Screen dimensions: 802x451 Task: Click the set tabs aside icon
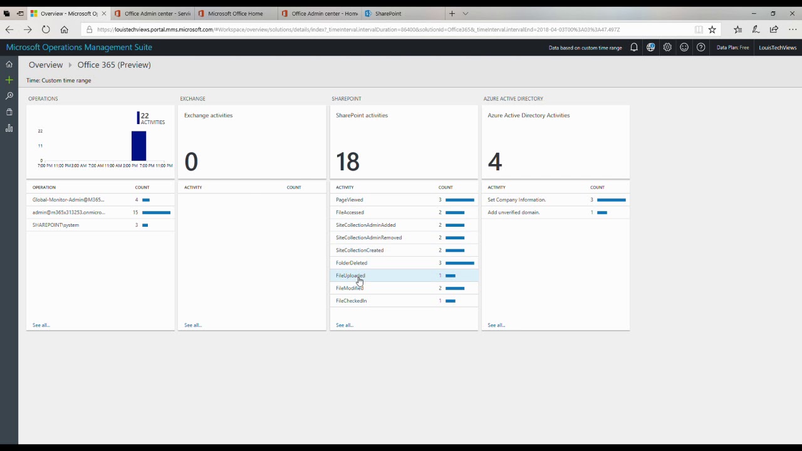pyautogui.click(x=20, y=13)
